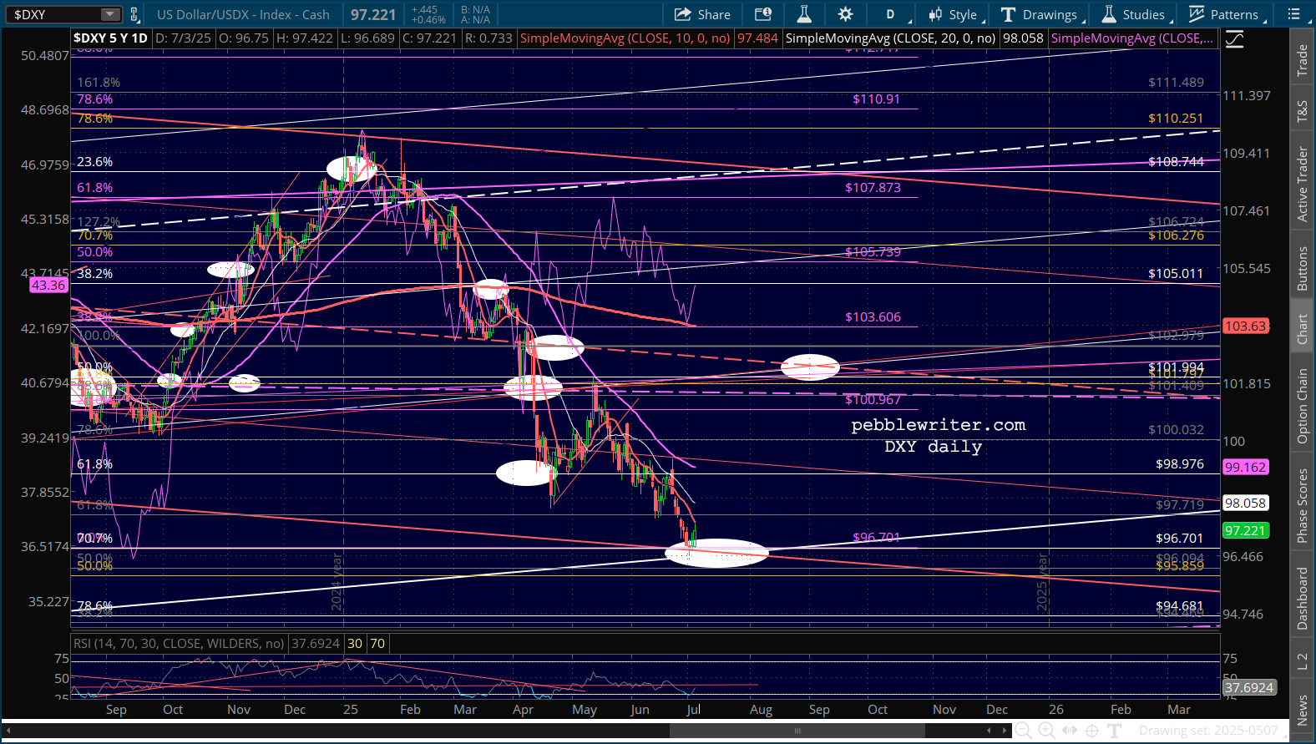Open chart settings gear icon
Image resolution: width=1316 pixels, height=744 pixels.
(845, 14)
